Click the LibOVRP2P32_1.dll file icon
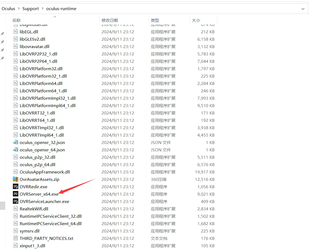The width and height of the screenshot is (309, 250). 16,54
